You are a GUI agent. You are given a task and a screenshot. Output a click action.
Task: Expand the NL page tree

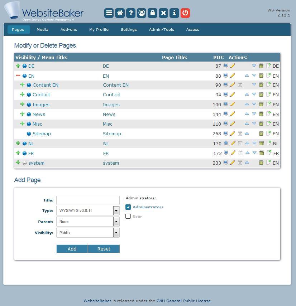pyautogui.click(x=18, y=143)
